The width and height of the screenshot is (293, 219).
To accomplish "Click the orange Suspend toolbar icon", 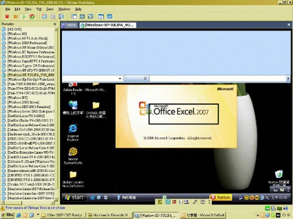I will [15, 16].
